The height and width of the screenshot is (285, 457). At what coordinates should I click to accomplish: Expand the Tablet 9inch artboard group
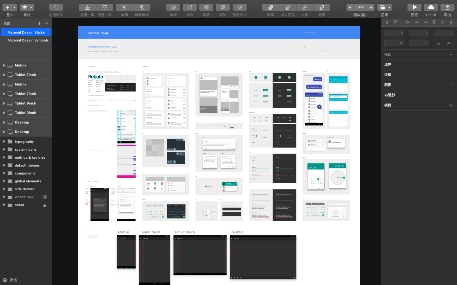(4, 103)
